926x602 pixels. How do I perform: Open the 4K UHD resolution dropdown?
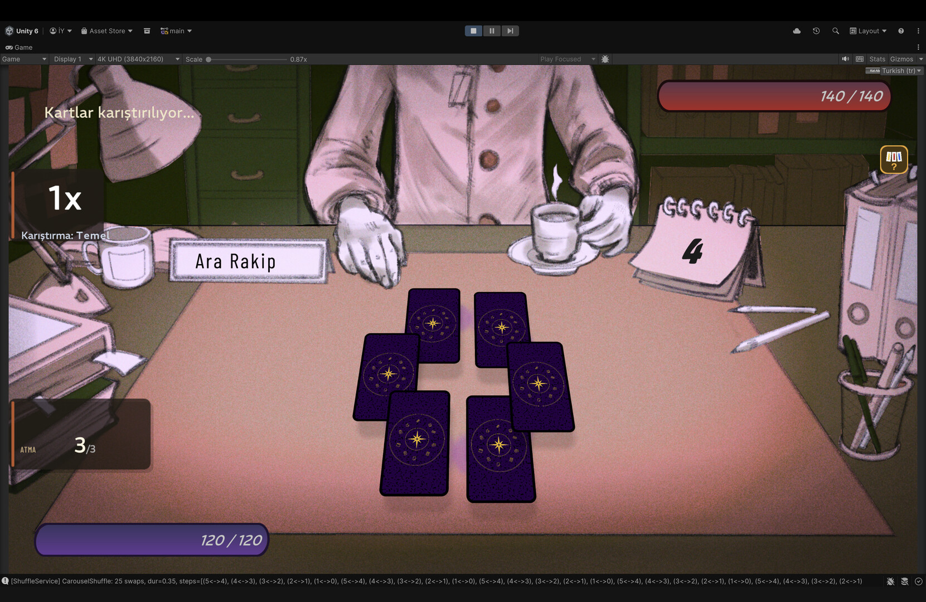click(138, 59)
